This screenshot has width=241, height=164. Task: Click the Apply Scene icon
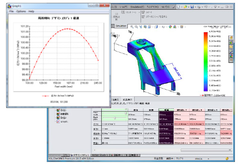point(175,27)
